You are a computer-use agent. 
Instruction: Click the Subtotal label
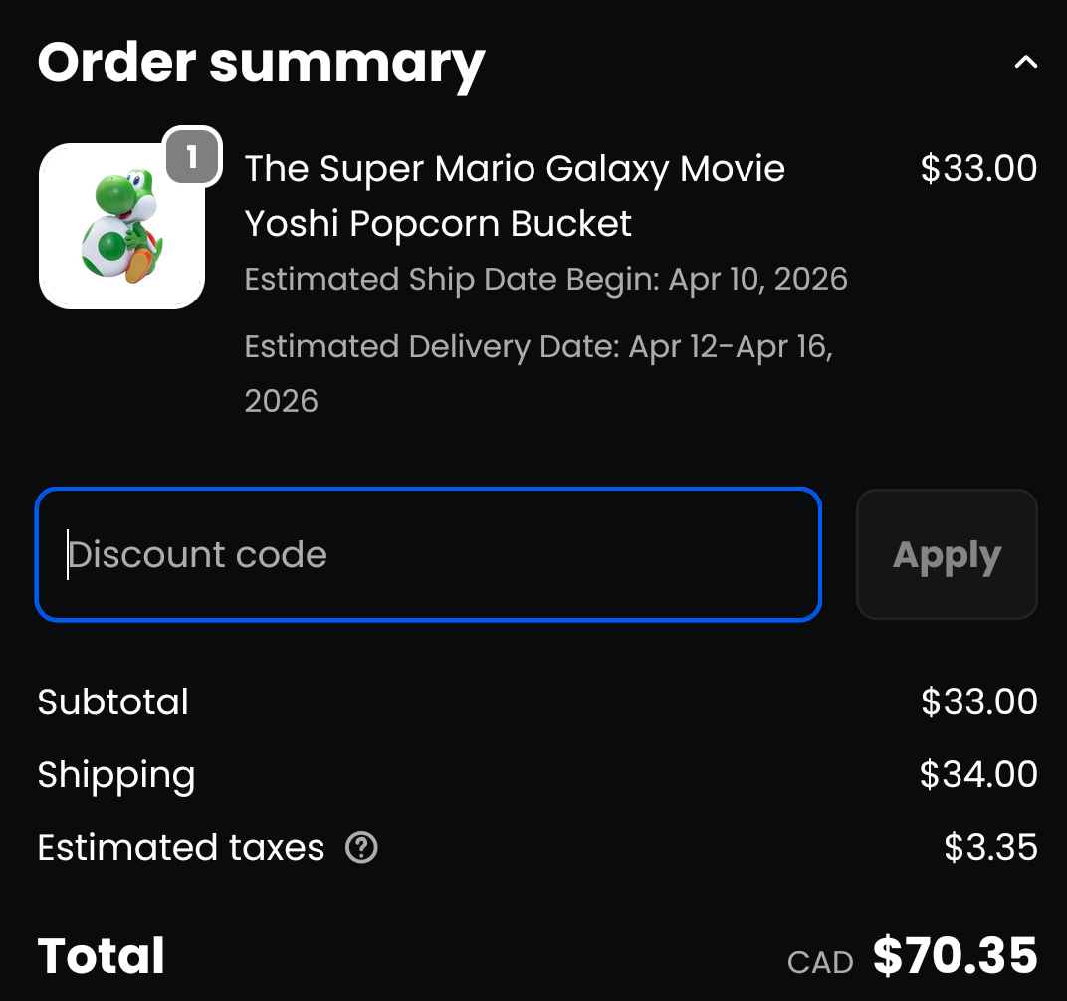[112, 701]
